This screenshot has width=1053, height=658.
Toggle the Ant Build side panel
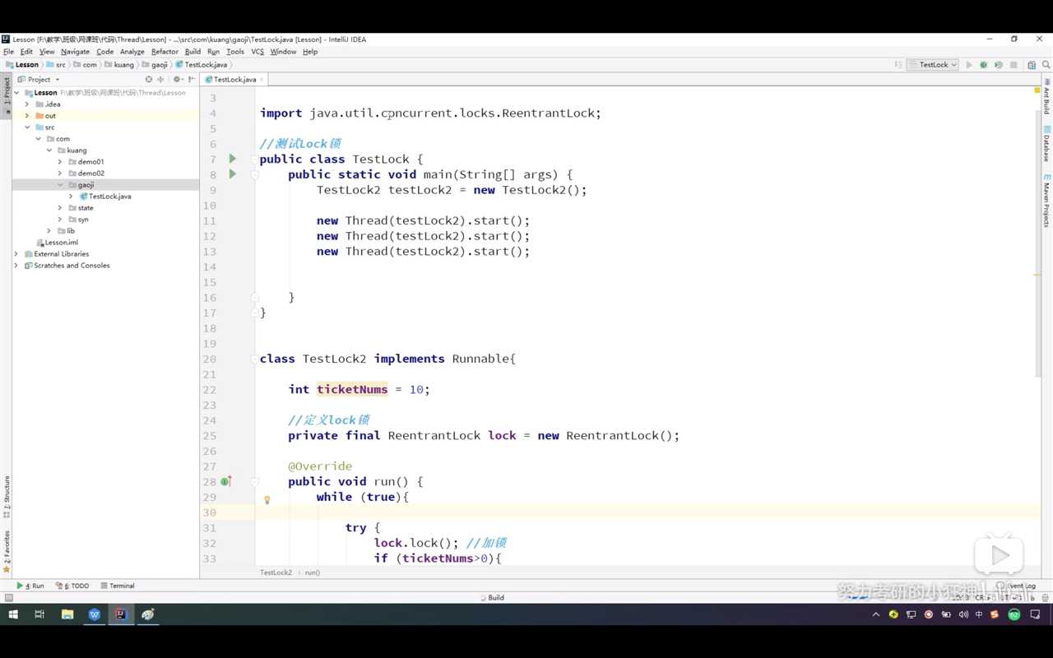[x=1046, y=95]
